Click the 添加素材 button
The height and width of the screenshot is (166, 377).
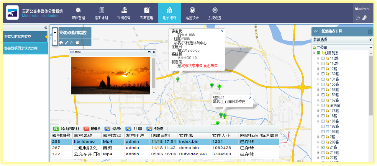[66, 129]
